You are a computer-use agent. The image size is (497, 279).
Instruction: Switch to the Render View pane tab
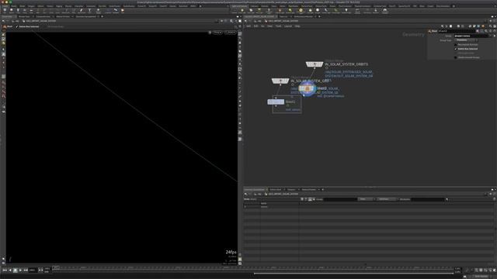coord(24,16)
